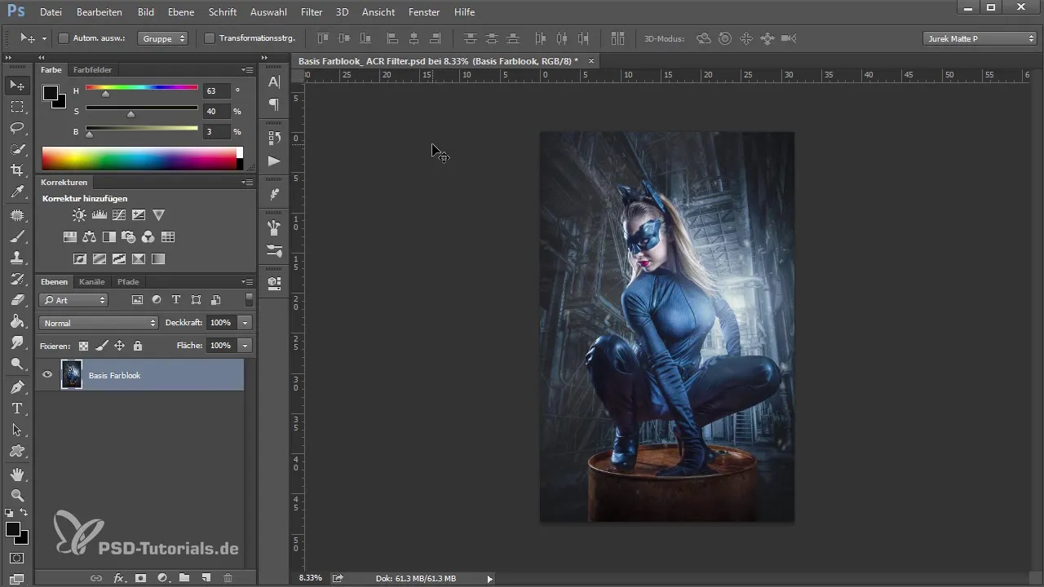Add a Brightness/Contrast adjustment

79,215
